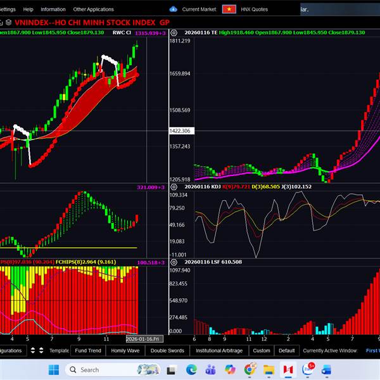Switch to Double Swords template

point(167,350)
